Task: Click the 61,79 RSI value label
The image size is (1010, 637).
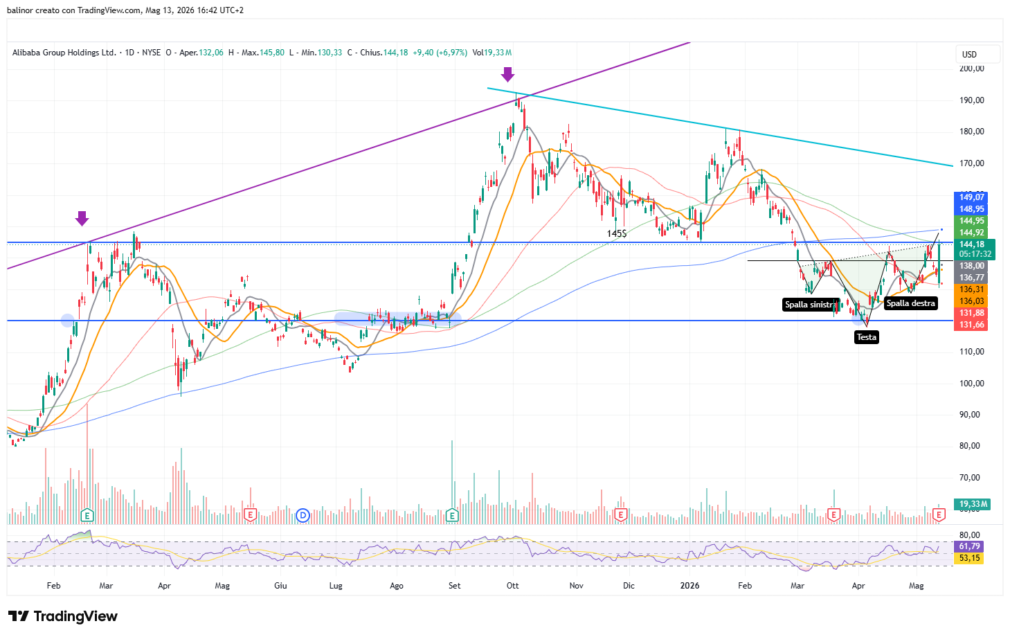Action: [970, 546]
